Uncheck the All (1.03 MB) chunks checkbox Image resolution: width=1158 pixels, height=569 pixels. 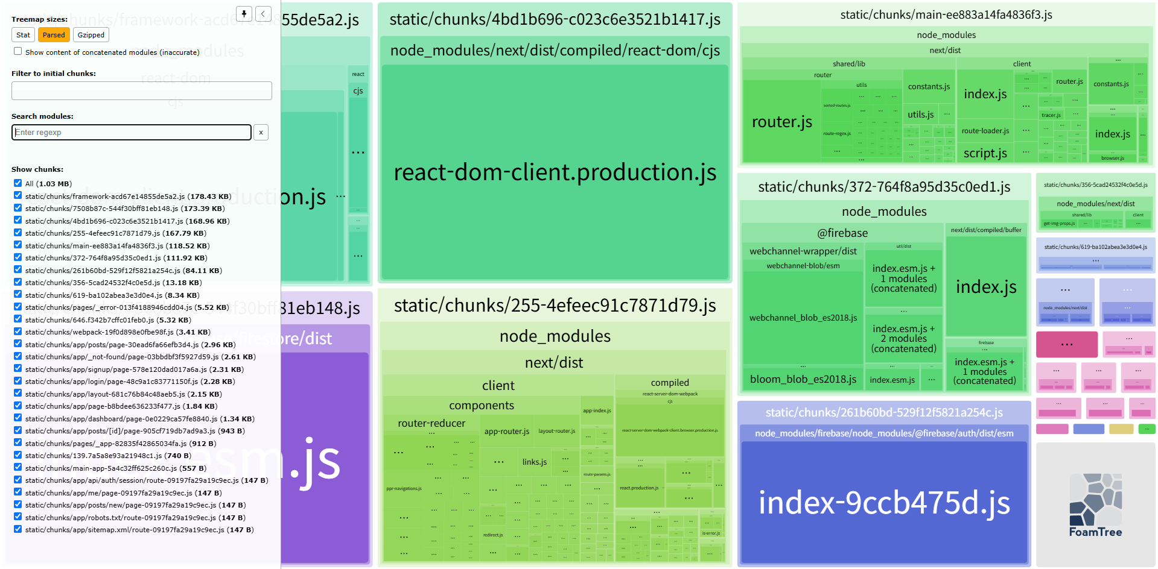coord(18,183)
